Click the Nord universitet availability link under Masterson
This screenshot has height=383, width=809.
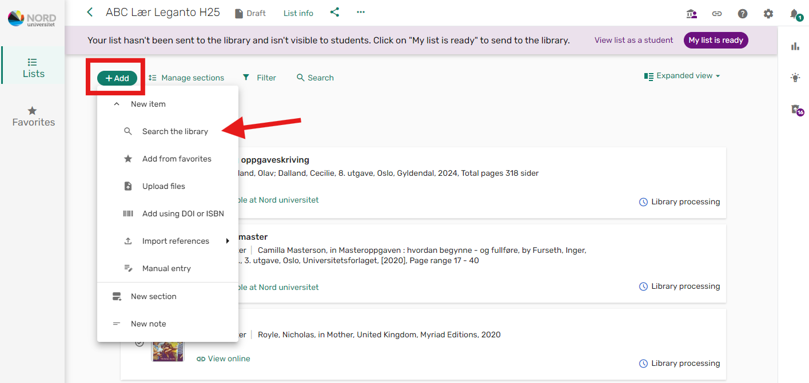pyautogui.click(x=278, y=287)
